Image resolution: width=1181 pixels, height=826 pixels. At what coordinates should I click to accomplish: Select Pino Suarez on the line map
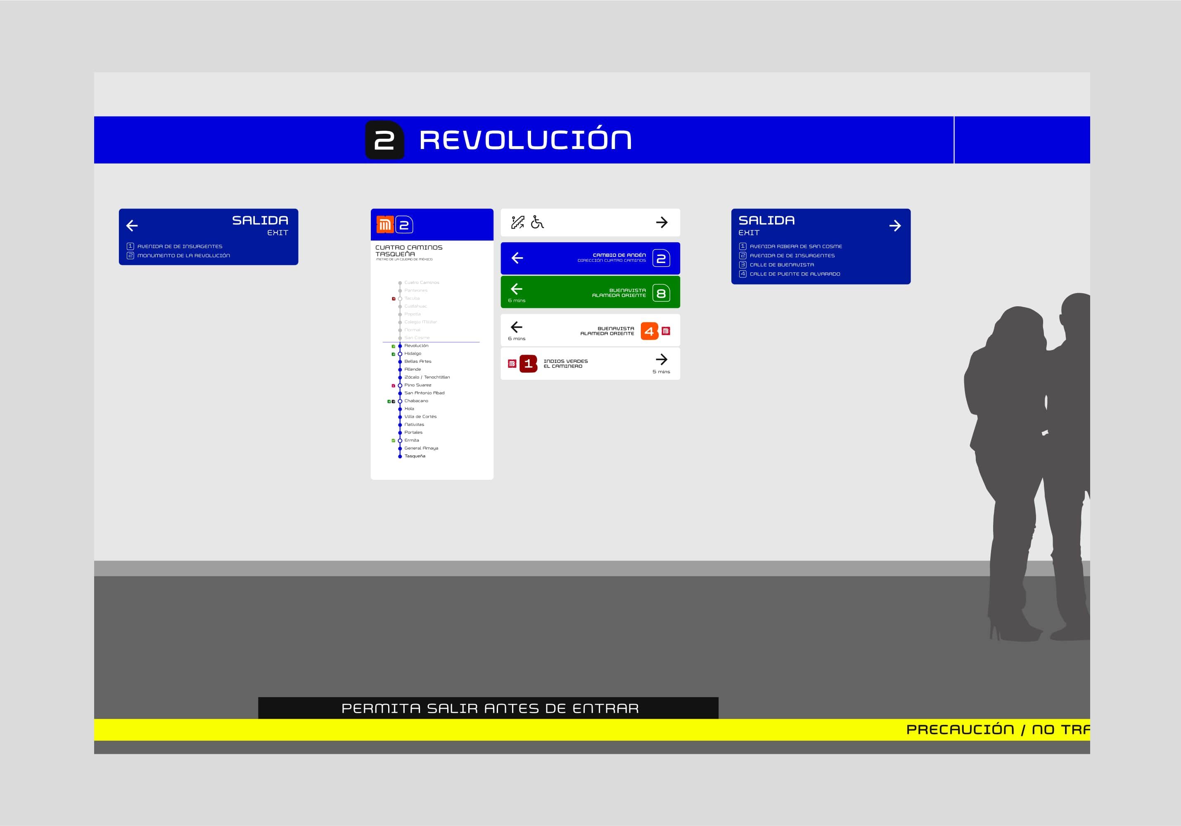(x=417, y=385)
